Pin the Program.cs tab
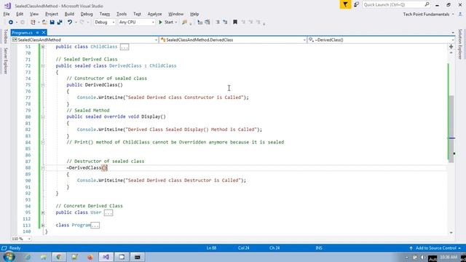This screenshot has height=262, width=466. [x=37, y=33]
